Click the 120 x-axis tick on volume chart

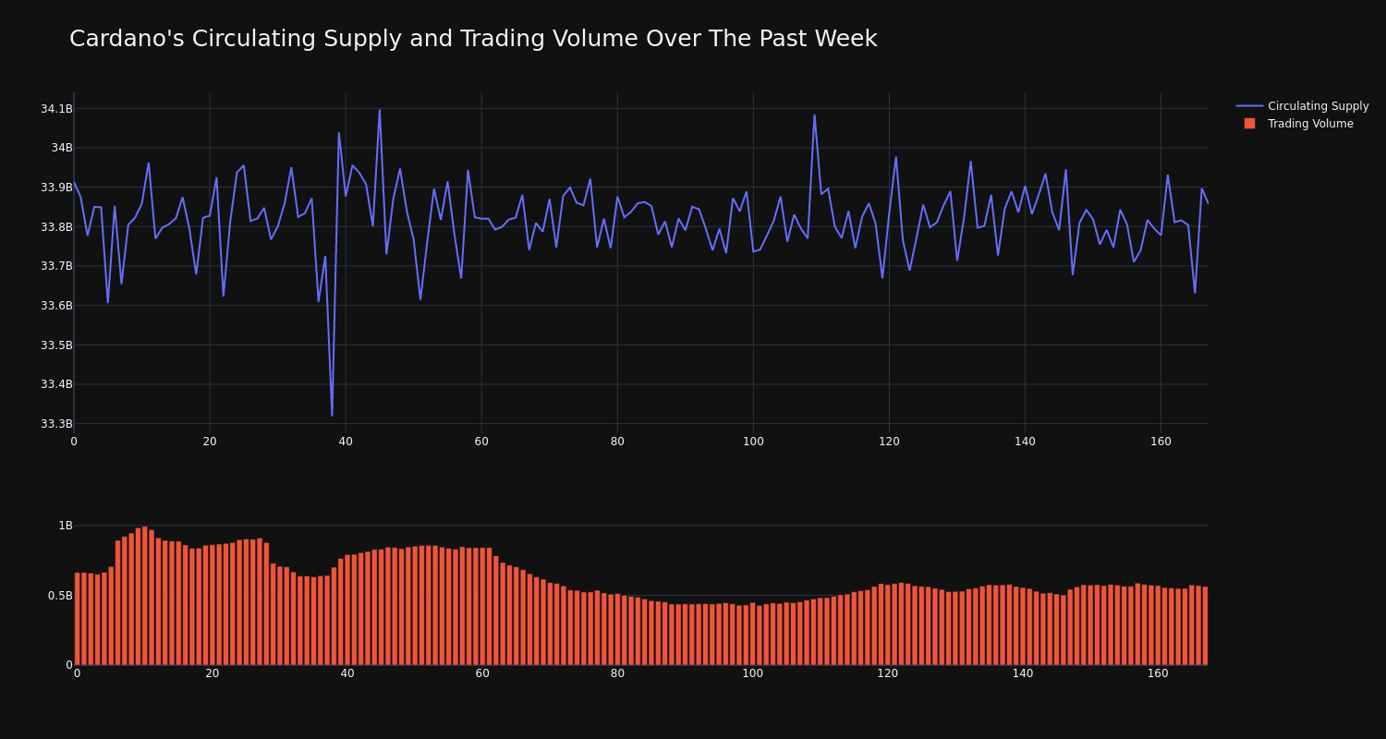888,673
